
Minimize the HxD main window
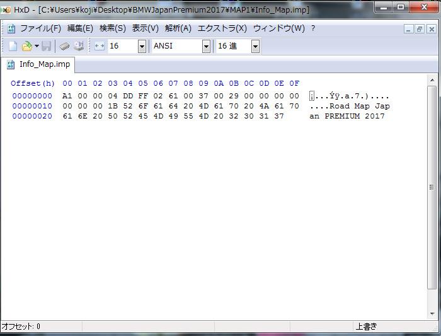(384, 8)
